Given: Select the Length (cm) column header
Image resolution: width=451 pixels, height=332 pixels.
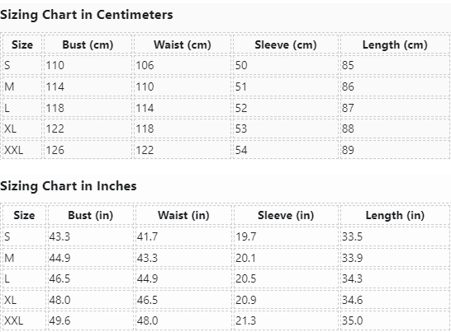Looking at the screenshot, I should click(395, 44).
